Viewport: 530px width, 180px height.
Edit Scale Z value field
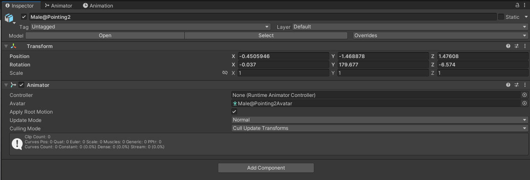tap(483, 73)
